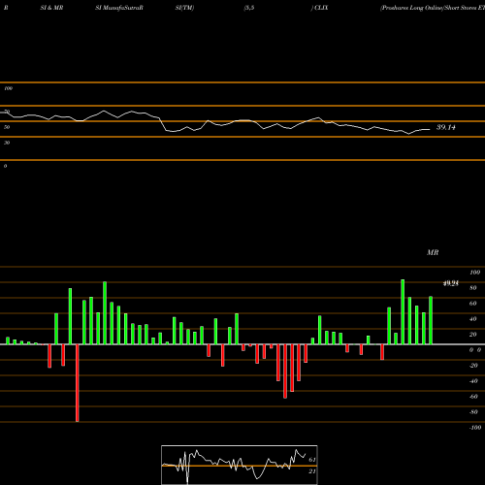This screenshot has height=485, width=485.
Task: Click the -80 label on the MR chart's right axis
Action: pyautogui.click(x=473, y=412)
